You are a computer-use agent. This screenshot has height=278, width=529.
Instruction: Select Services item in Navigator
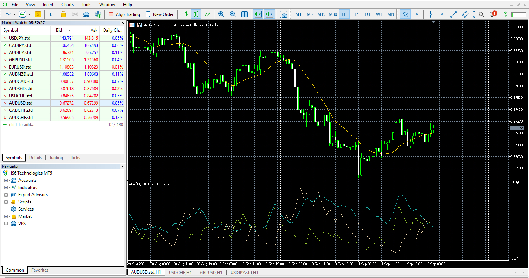(26, 209)
